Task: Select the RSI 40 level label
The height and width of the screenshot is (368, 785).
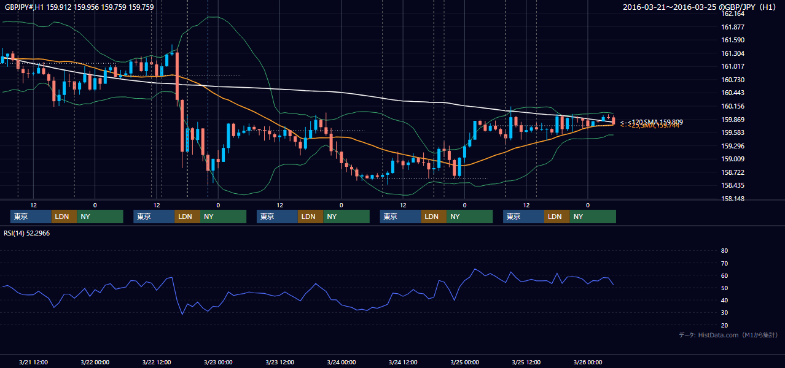Action: point(724,300)
